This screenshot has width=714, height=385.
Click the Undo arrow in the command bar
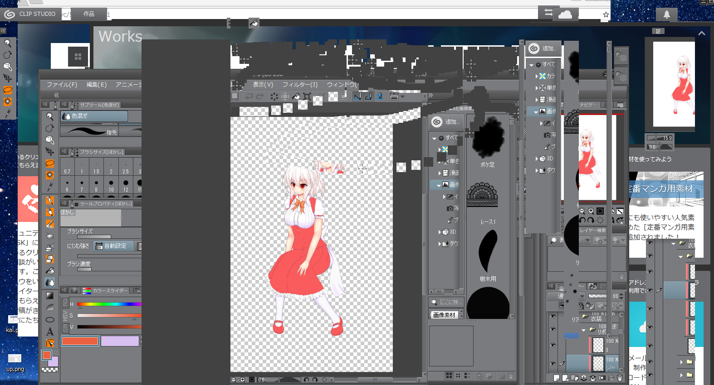pyautogui.click(x=249, y=96)
